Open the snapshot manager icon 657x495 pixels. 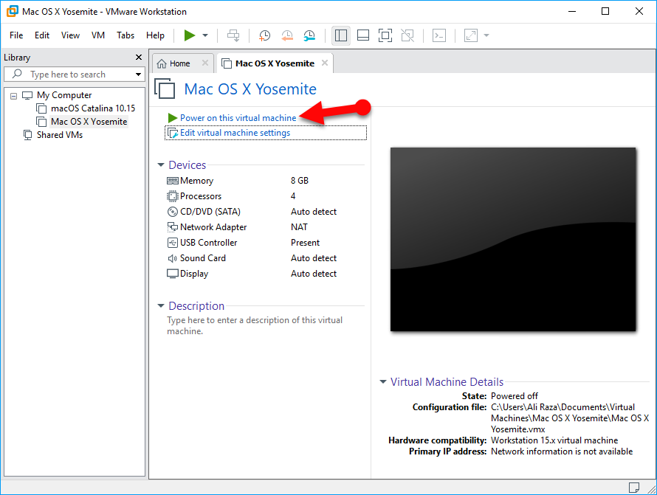coord(309,35)
